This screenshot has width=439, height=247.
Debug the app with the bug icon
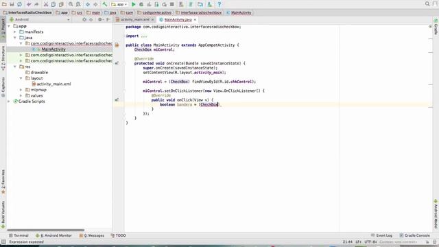(x=141, y=4)
